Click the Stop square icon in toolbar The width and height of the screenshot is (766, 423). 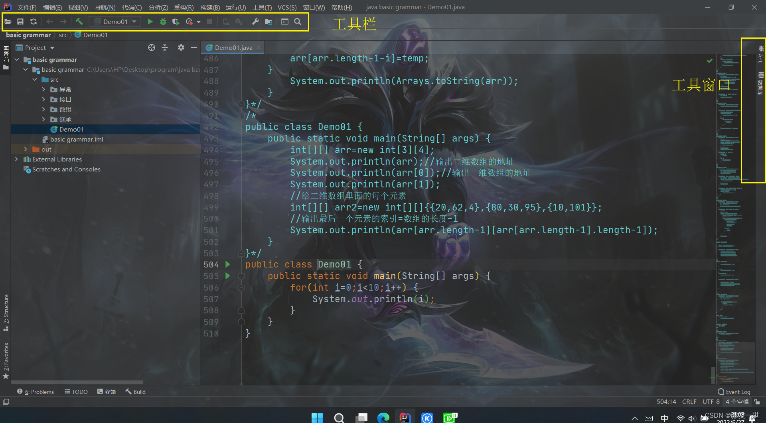[209, 22]
